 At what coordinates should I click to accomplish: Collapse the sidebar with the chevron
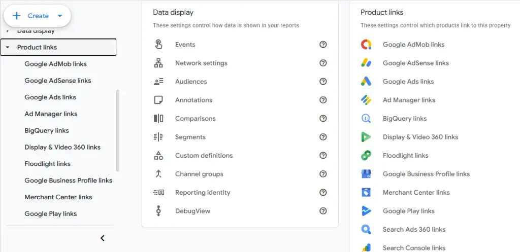tap(103, 238)
